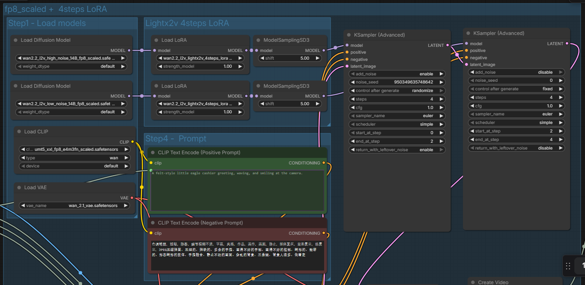Open sampler_name euler dropdown on left KSampler
This screenshot has height=285, width=585.
[397, 116]
